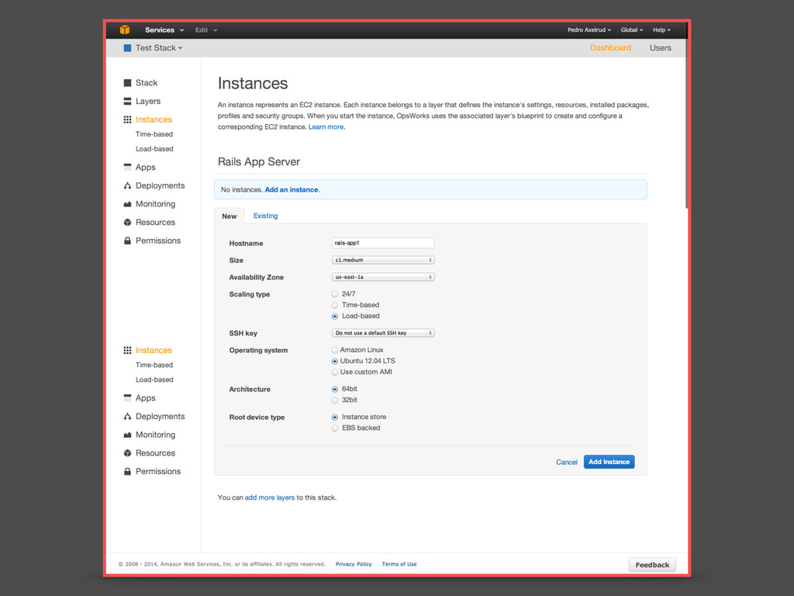
Task: Click the Learn more link
Action: tap(326, 127)
